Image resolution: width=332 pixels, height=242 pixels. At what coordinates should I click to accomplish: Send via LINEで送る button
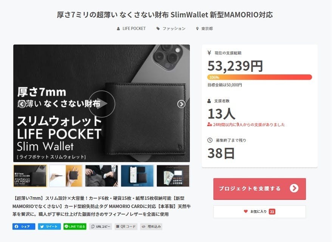(x=75, y=227)
